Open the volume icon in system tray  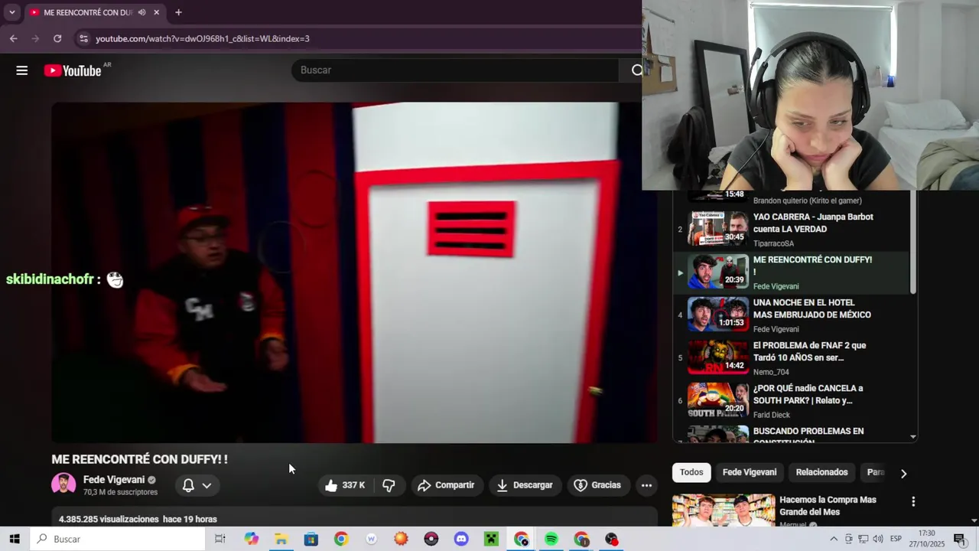878,539
